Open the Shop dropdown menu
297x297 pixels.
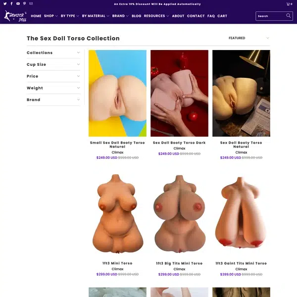tap(51, 16)
